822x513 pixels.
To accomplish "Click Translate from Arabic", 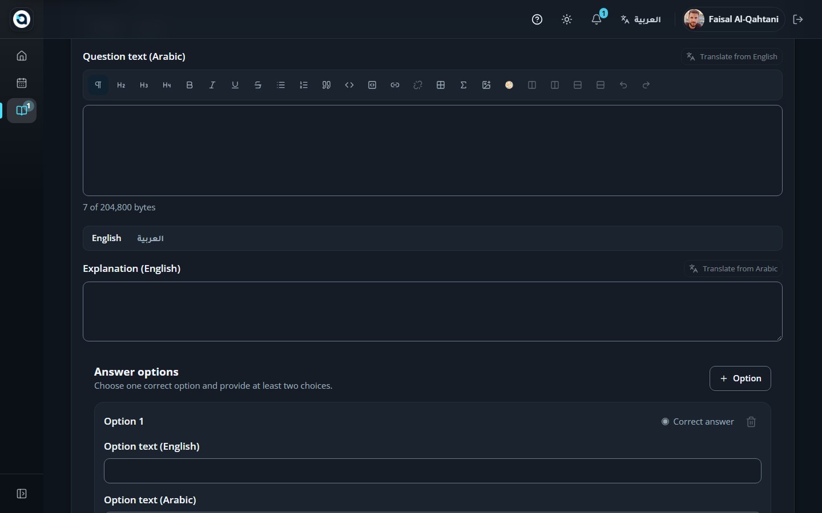I will pyautogui.click(x=733, y=268).
